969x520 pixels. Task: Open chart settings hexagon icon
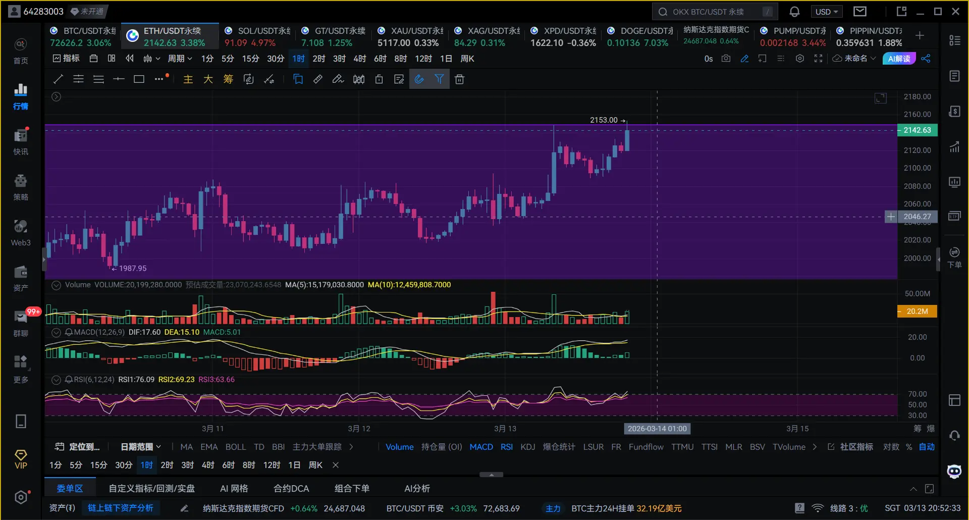pyautogui.click(x=800, y=59)
